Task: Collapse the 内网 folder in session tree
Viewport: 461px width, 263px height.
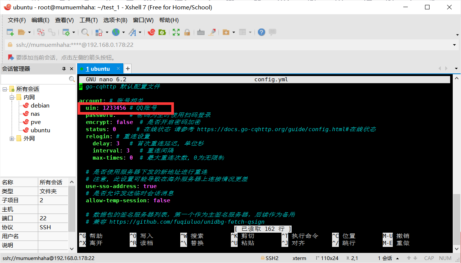Action: pyautogui.click(x=12, y=97)
